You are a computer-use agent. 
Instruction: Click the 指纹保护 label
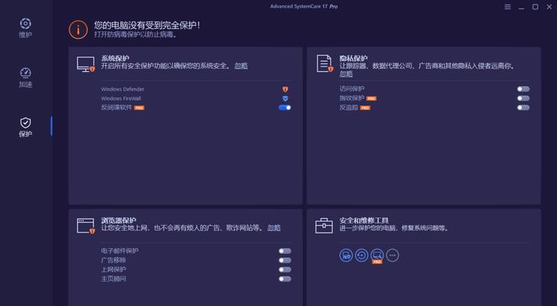[x=352, y=99]
